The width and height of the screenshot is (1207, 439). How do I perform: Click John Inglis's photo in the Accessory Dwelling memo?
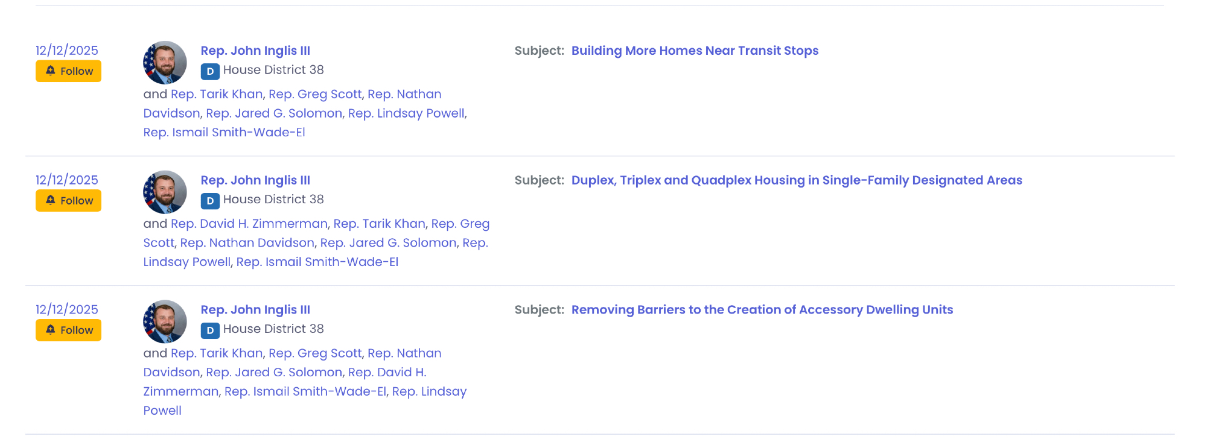(x=165, y=321)
